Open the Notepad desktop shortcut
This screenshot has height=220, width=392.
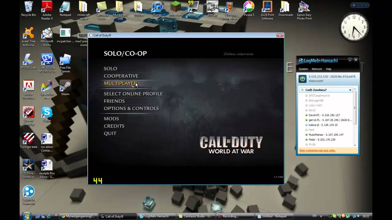tap(65, 9)
